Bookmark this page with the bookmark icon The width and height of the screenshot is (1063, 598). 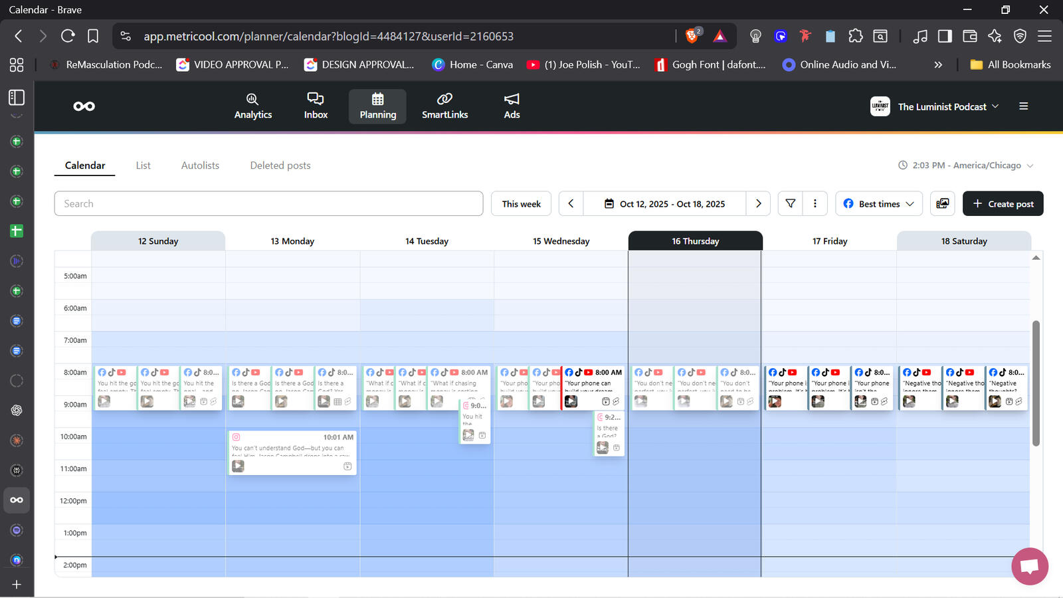(93, 36)
